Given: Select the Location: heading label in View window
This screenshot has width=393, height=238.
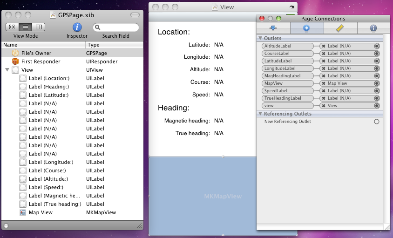Looking at the screenshot, I should [174, 32].
